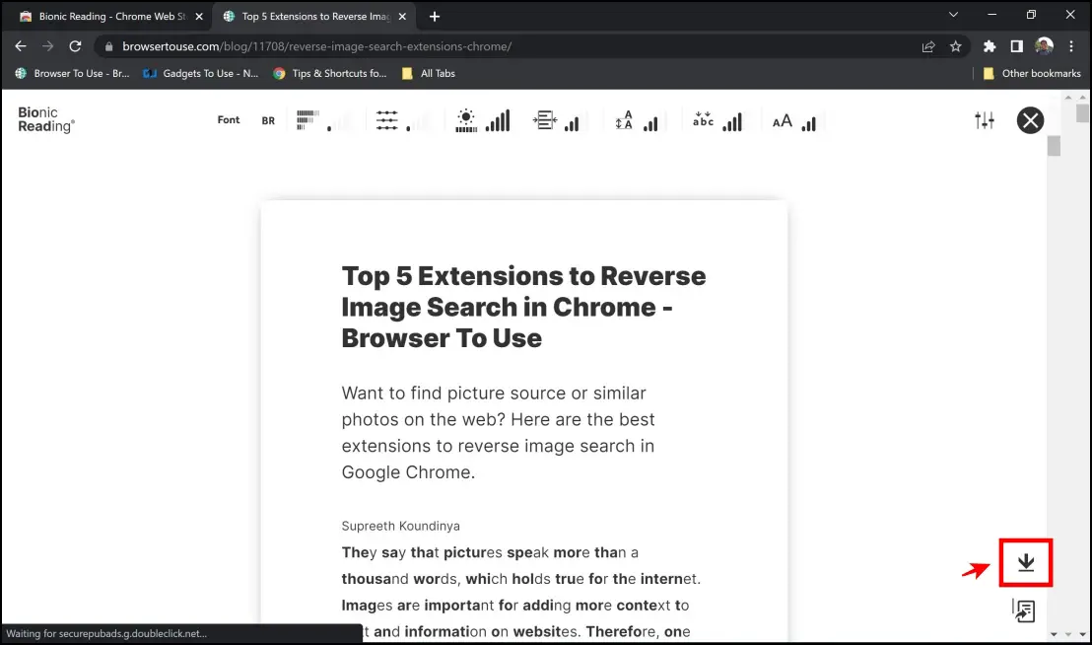This screenshot has width=1092, height=645.
Task: Open the Font option in Bionic Reading toolbar
Action: [228, 119]
